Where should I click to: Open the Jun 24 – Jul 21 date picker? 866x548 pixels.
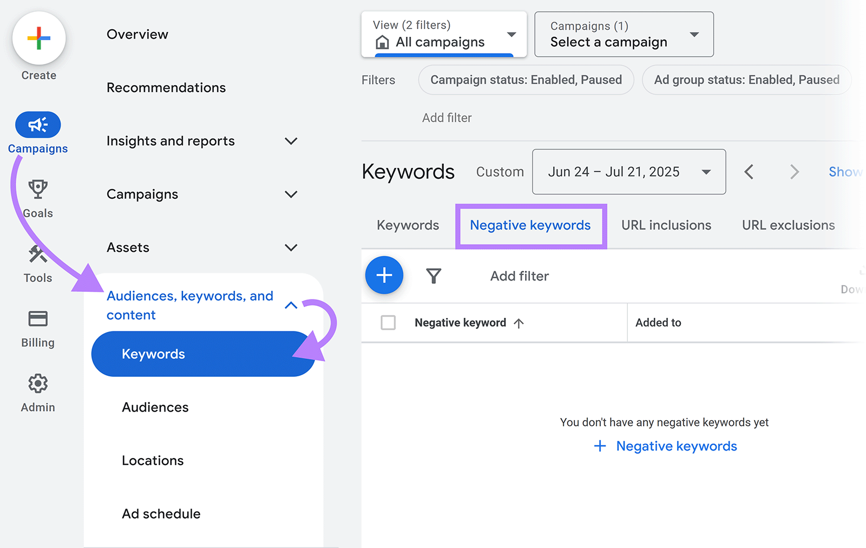628,172
